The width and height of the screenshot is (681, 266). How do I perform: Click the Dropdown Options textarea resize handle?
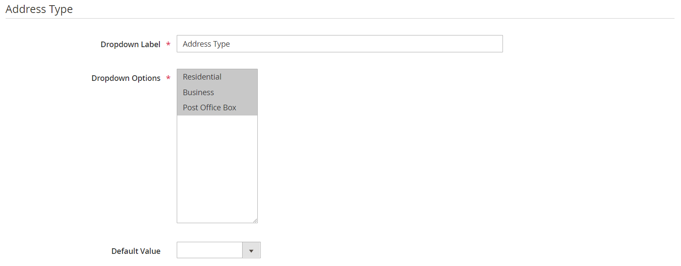255,220
